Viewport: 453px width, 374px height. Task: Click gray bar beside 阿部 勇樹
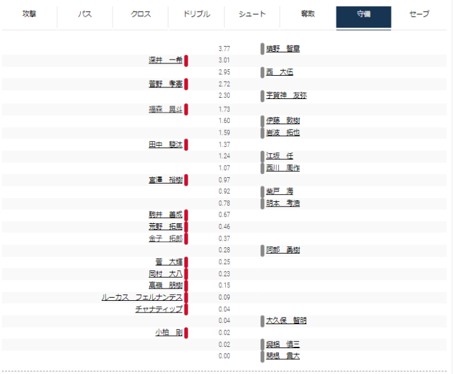[262, 250]
